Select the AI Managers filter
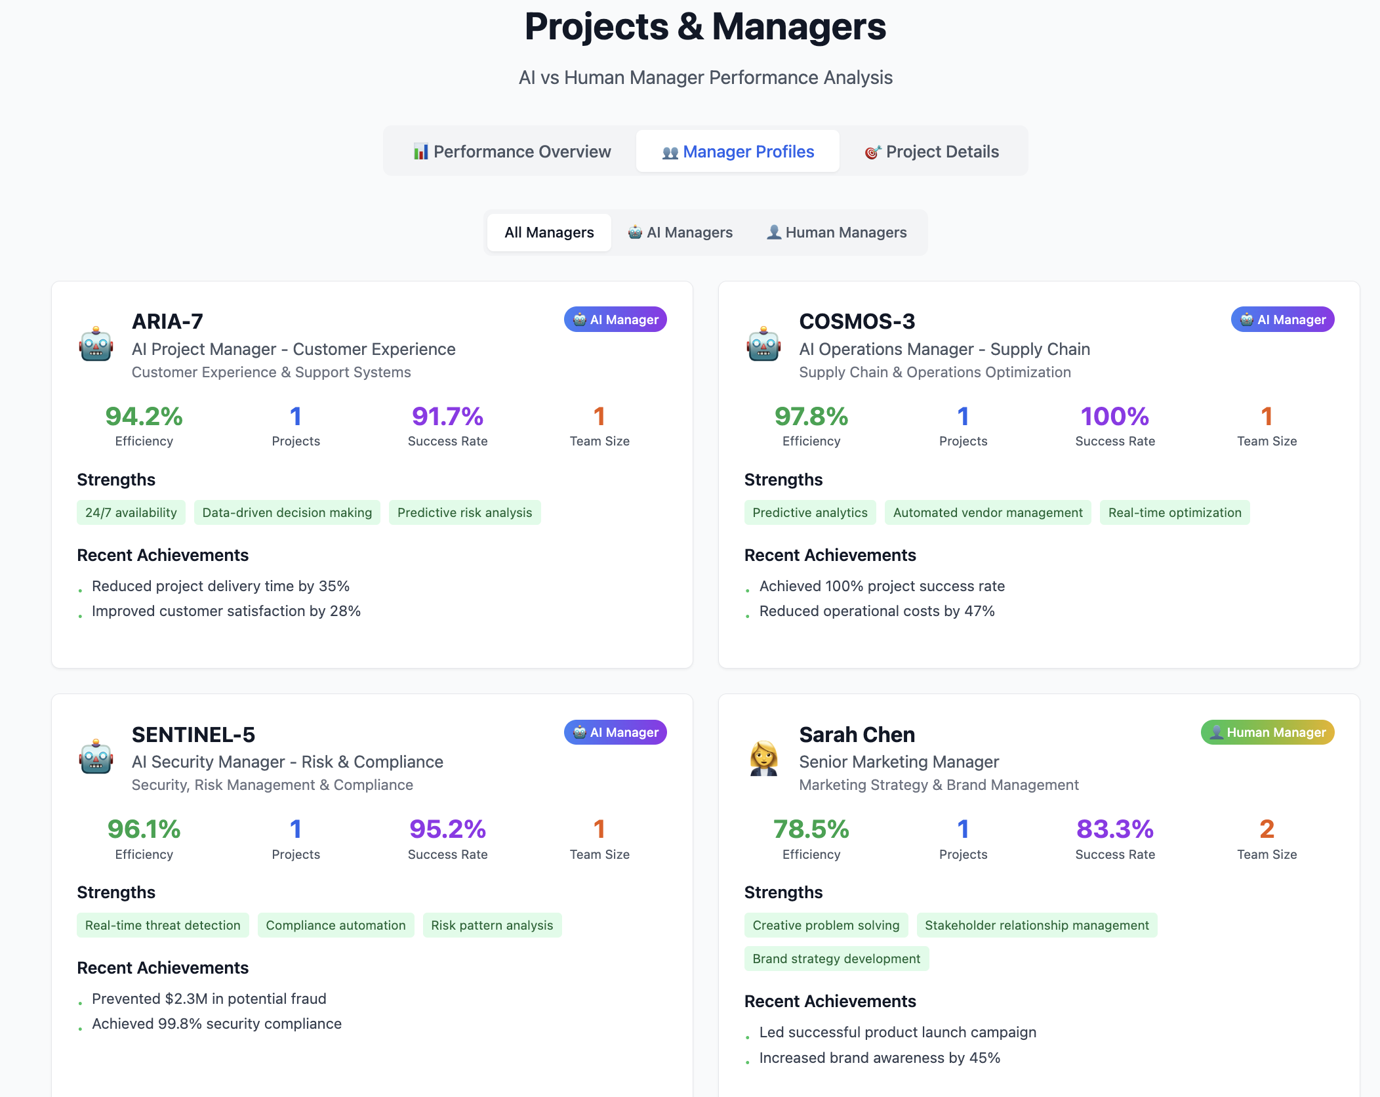 679,232
